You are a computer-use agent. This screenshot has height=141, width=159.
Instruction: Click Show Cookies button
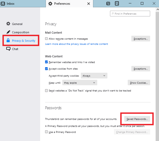point(139,83)
